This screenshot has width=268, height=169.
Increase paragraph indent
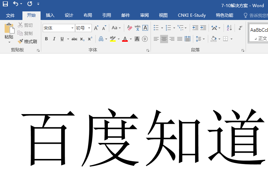click(x=203, y=28)
